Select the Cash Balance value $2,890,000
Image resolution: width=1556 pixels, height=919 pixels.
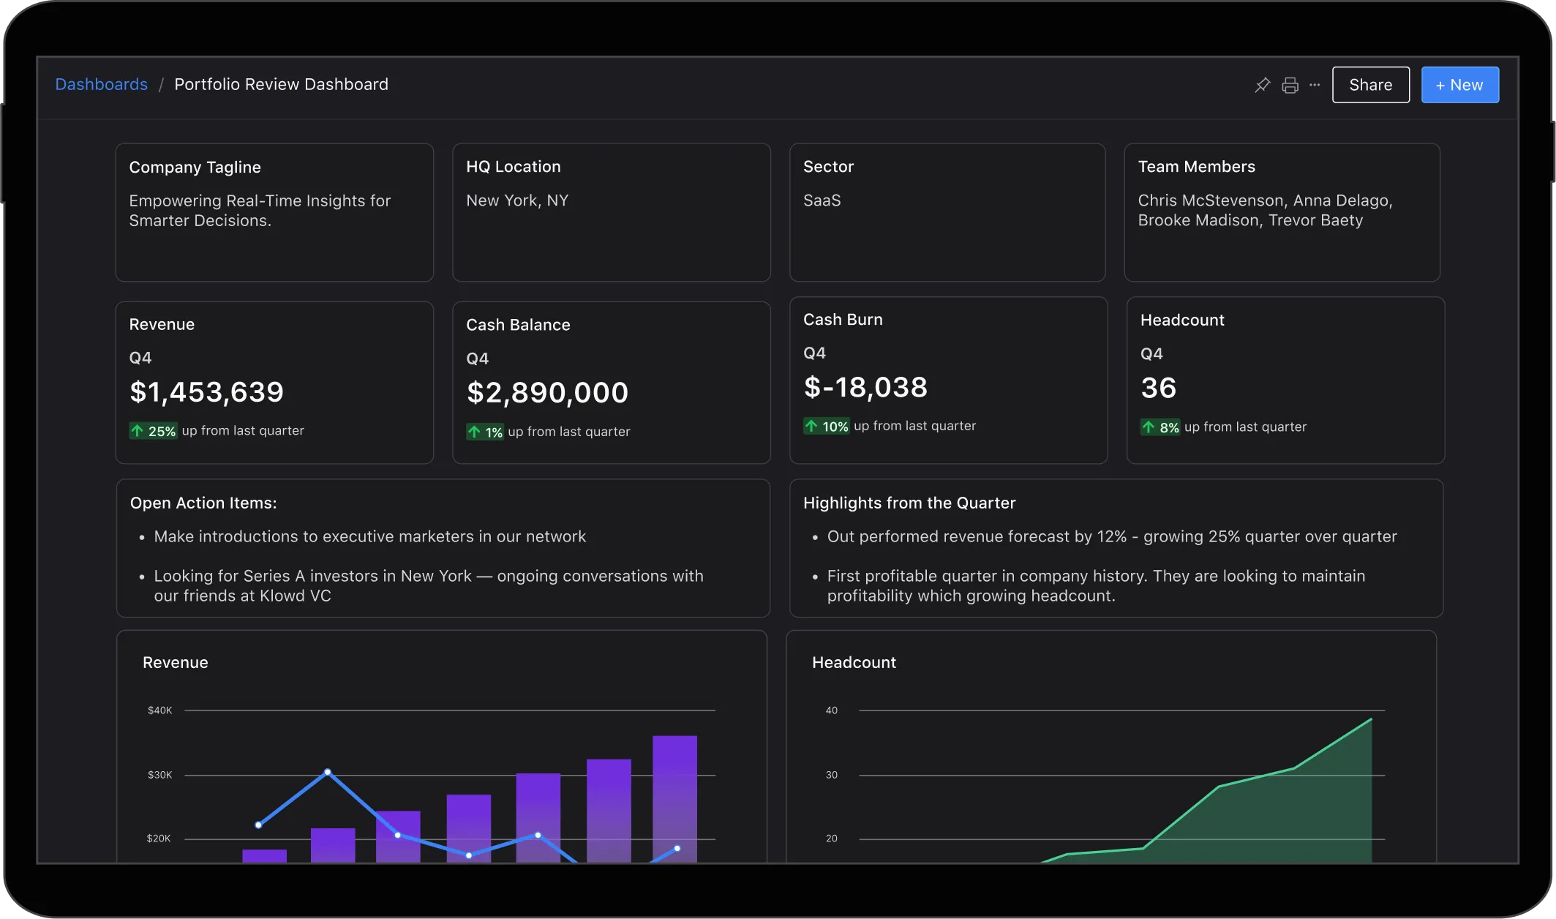[x=547, y=393]
